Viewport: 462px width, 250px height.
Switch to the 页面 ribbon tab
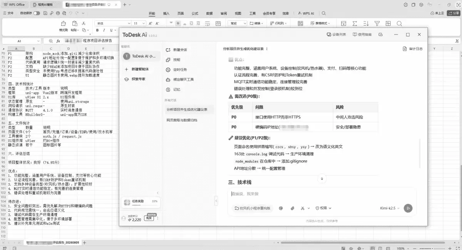pos(181,13)
